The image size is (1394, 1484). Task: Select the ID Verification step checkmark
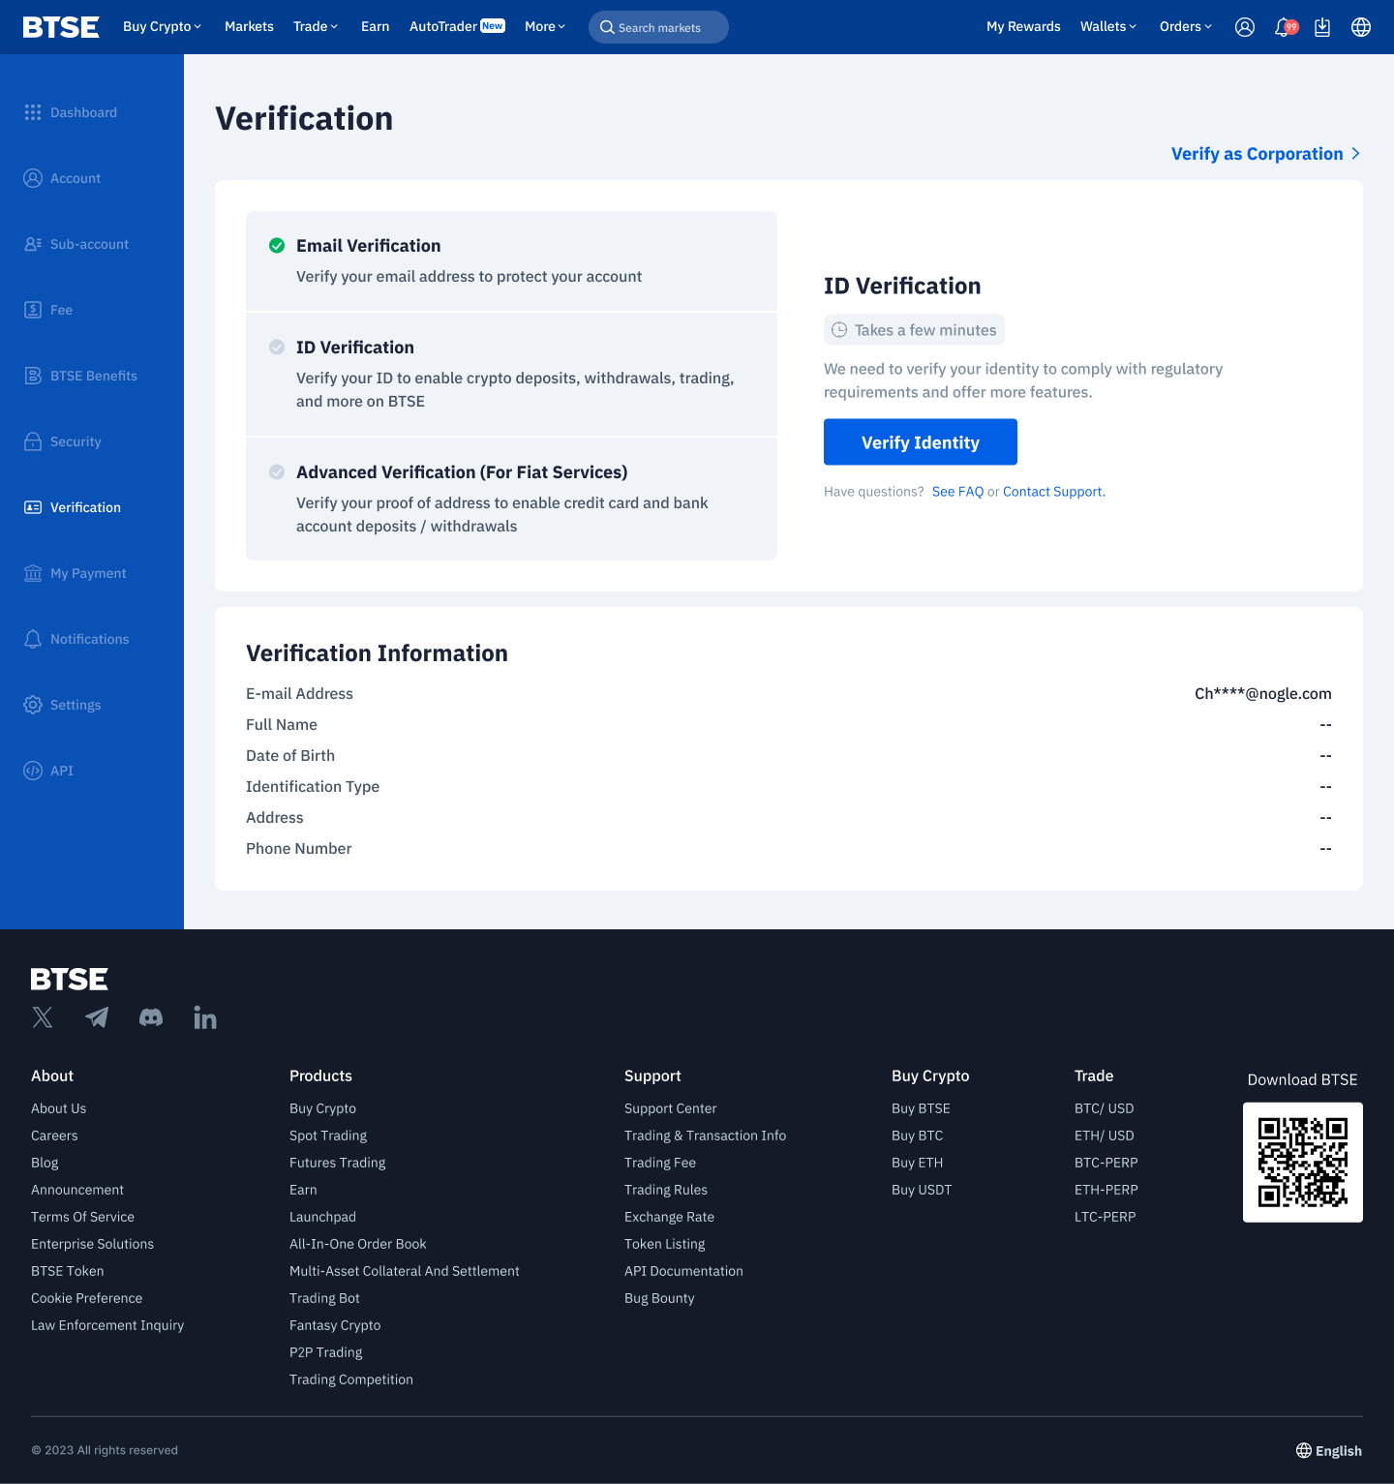[x=277, y=348]
